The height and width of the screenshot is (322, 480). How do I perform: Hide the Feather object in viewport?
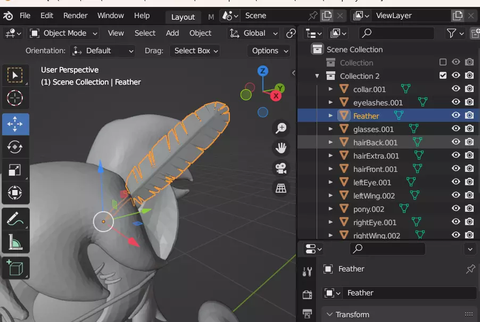[456, 115]
